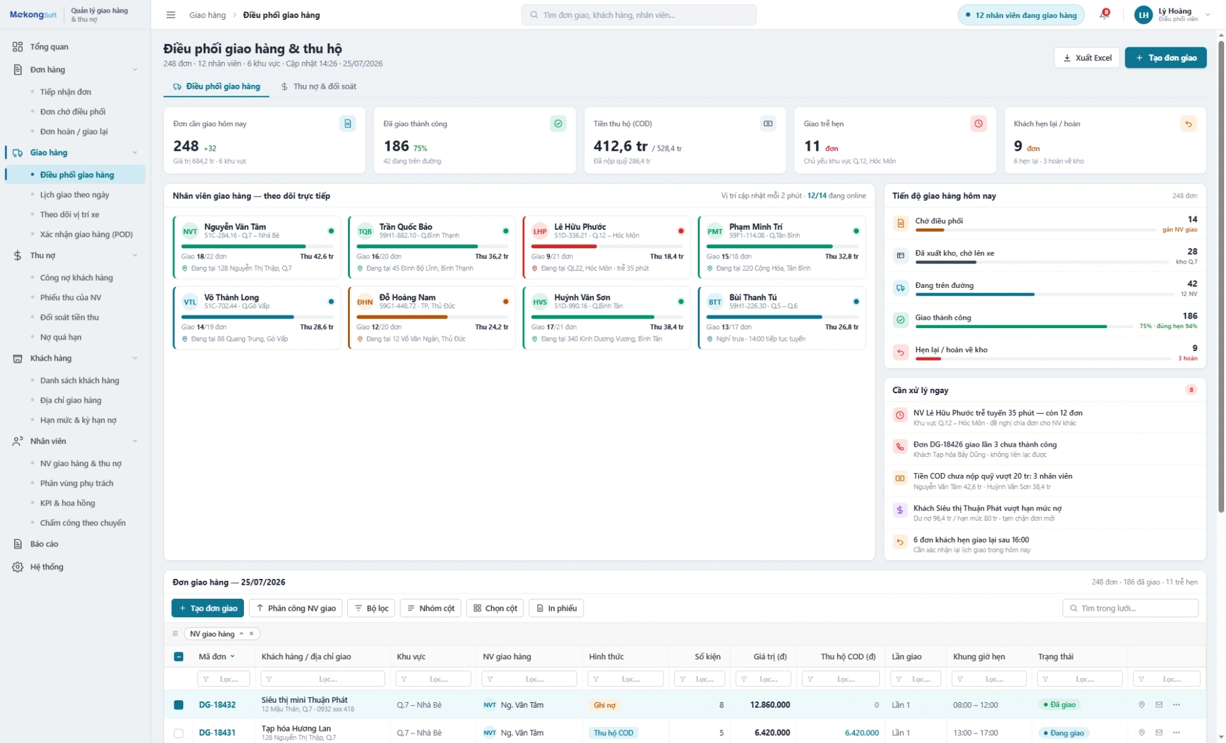Click Phân công NV giao button

click(x=296, y=608)
